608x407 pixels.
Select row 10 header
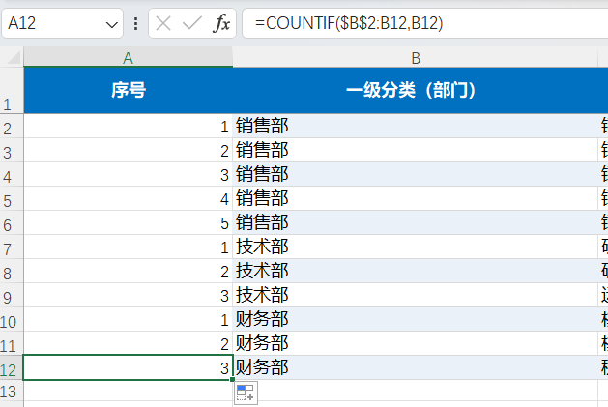(x=12, y=319)
